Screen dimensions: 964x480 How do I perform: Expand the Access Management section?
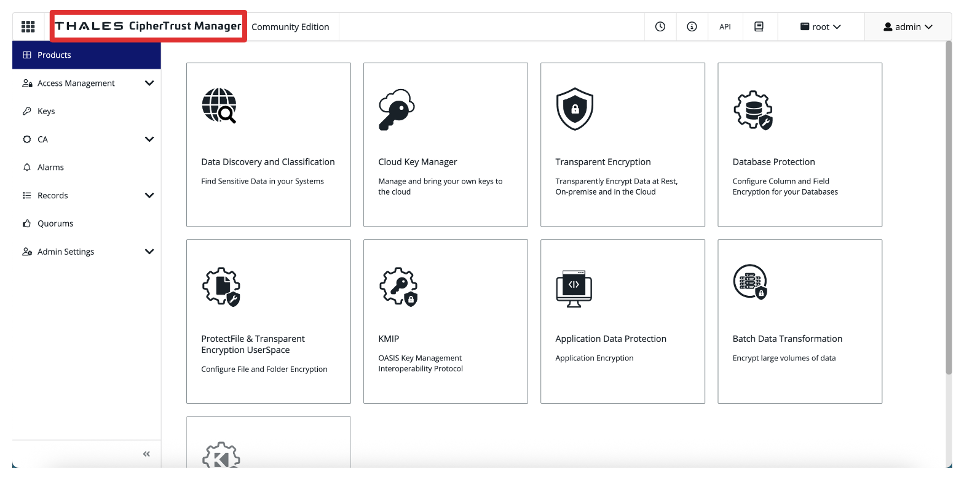pos(149,83)
